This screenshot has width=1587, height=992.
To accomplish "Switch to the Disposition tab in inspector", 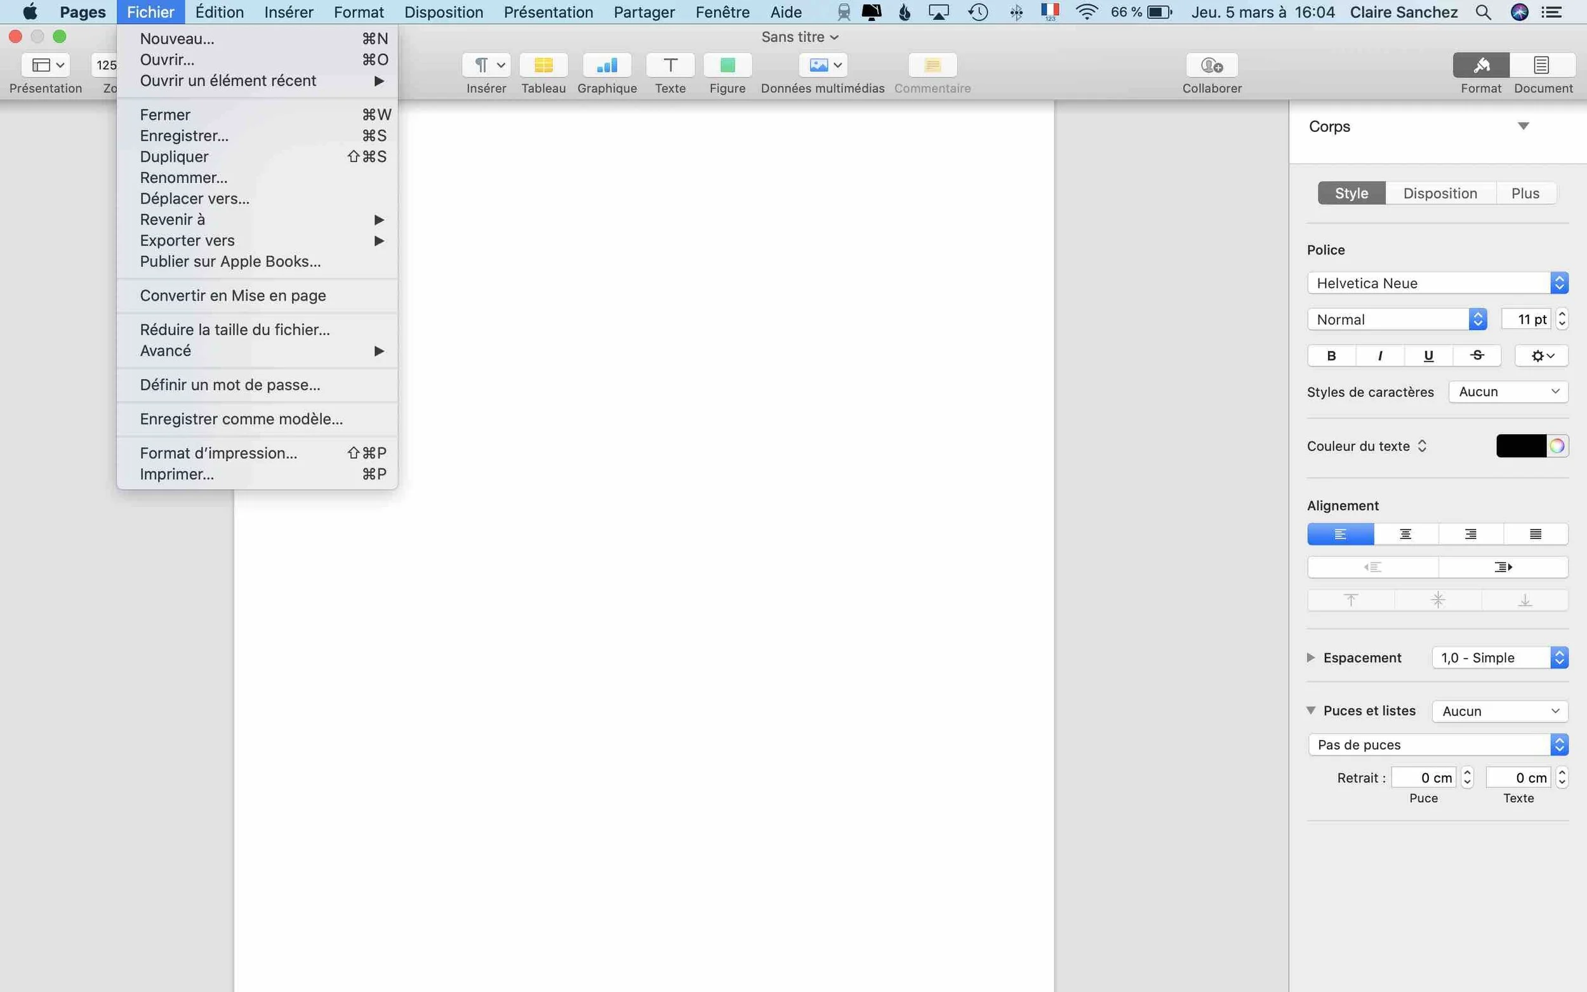I will pyautogui.click(x=1440, y=192).
